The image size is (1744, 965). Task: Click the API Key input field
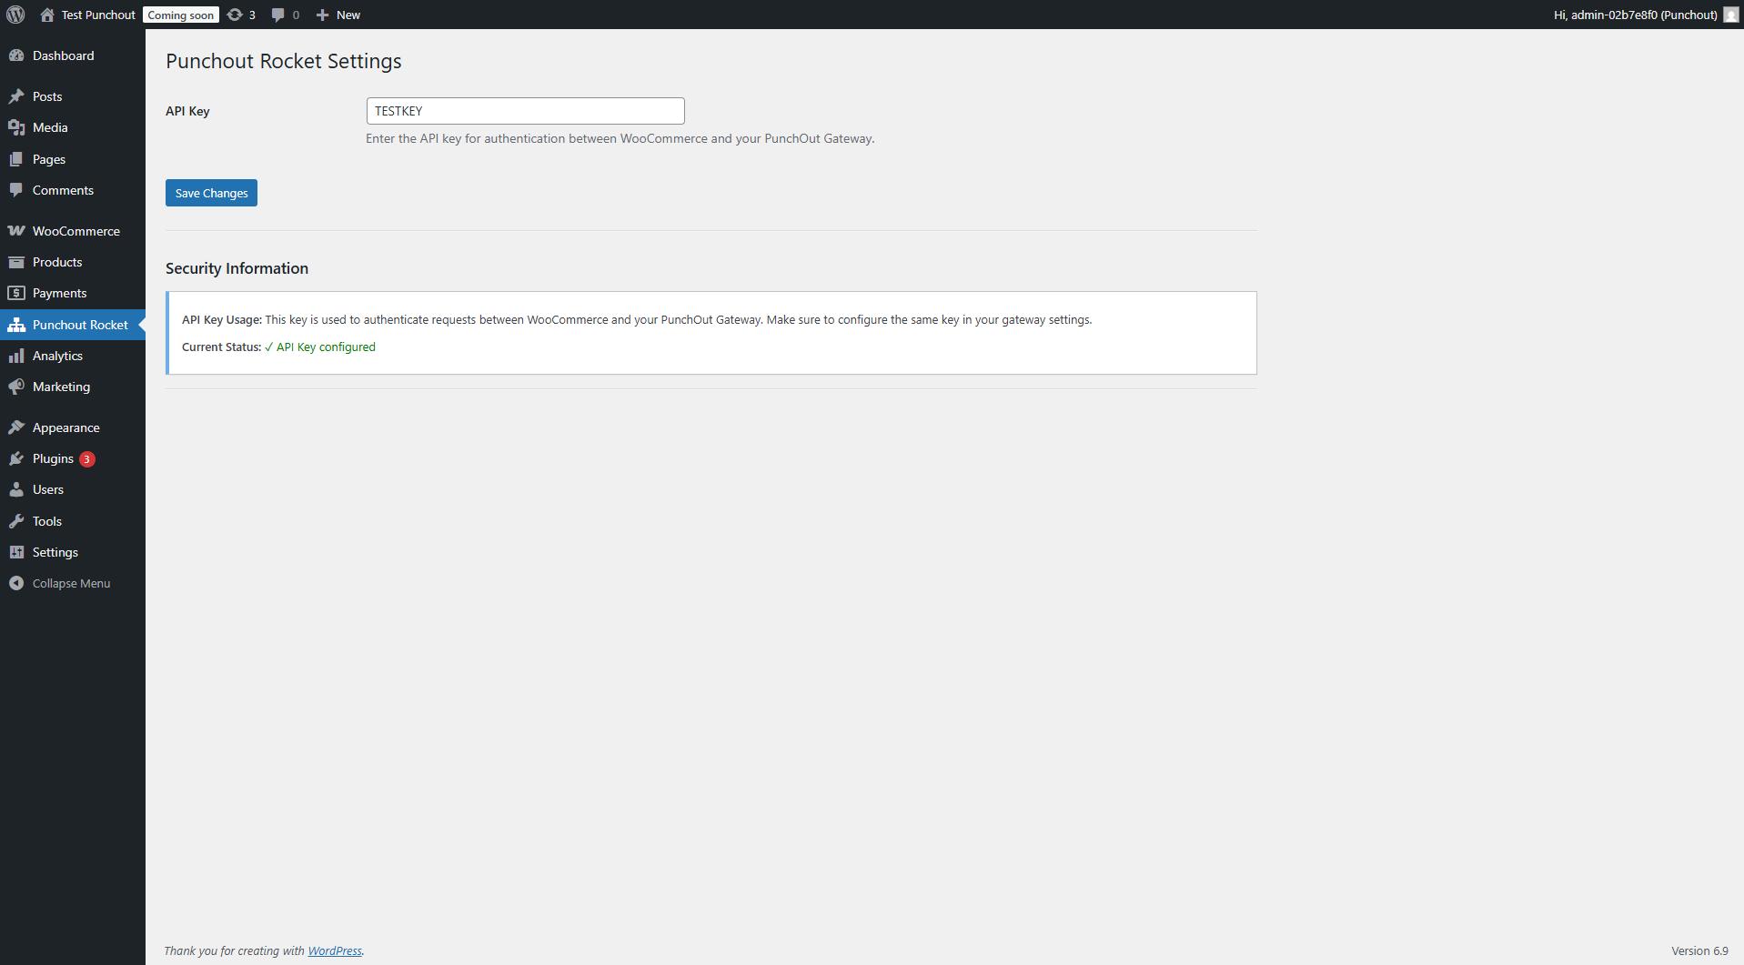525,110
